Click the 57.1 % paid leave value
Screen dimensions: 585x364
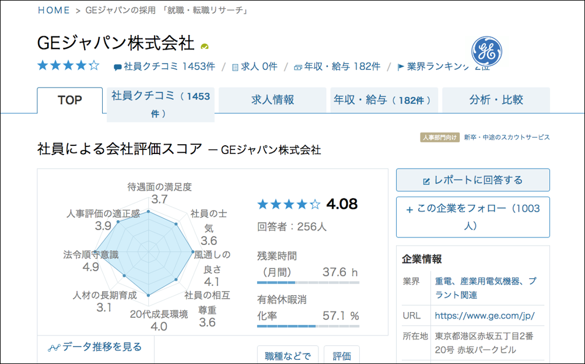click(x=341, y=316)
